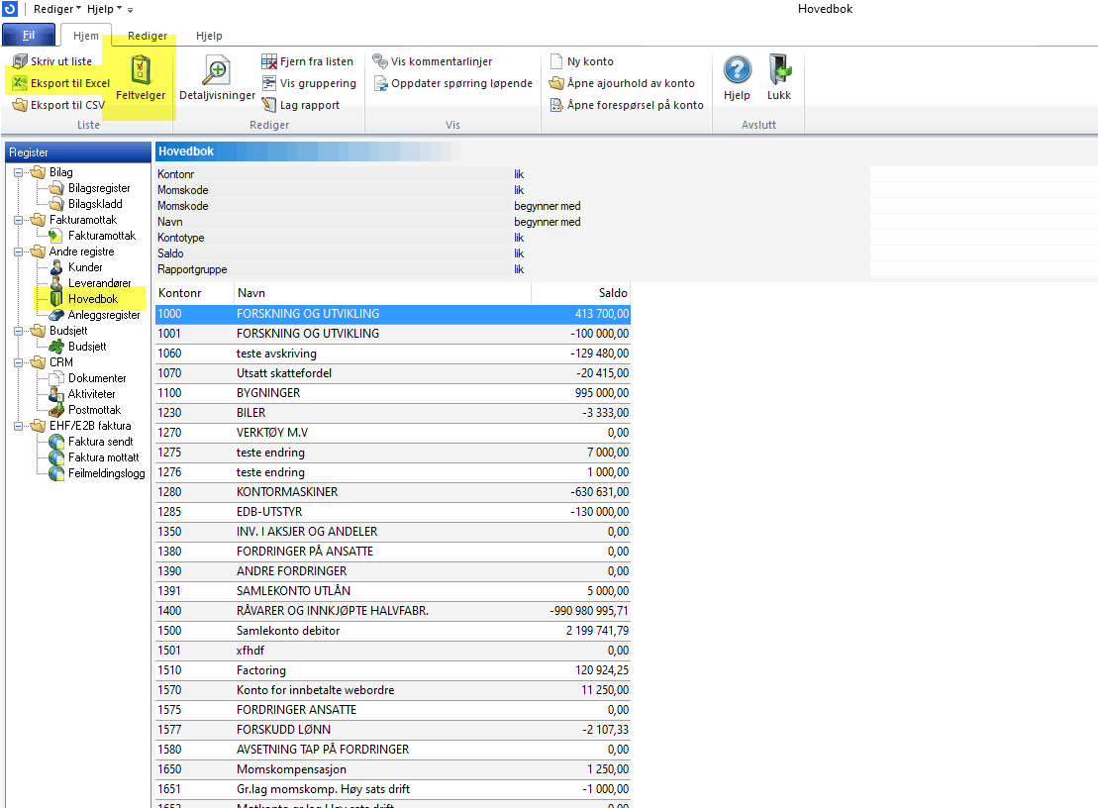Open Detaljvisninger with the magnifier icon
The image size is (1098, 808).
tap(216, 72)
